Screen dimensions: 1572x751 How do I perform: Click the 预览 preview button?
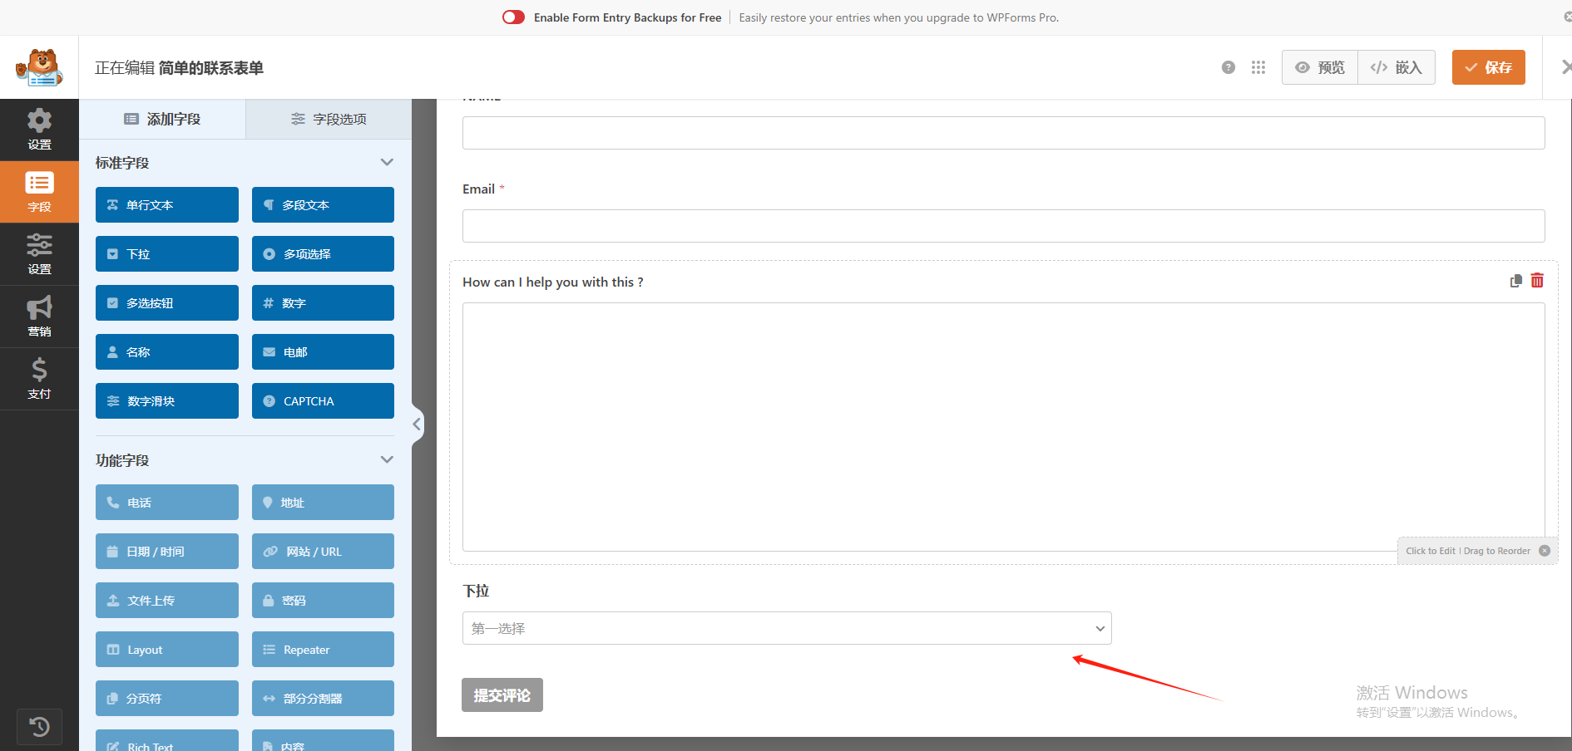tap(1320, 67)
